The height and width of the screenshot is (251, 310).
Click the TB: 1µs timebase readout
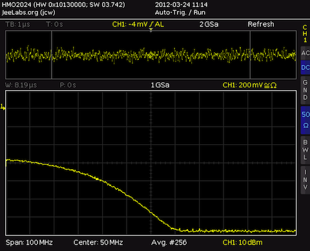tap(18, 24)
